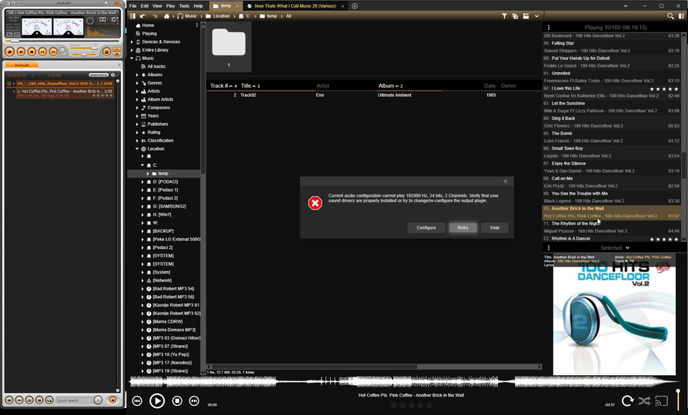Click the cast to device icon
Screen dimensions: 688x415
[x=660, y=400]
